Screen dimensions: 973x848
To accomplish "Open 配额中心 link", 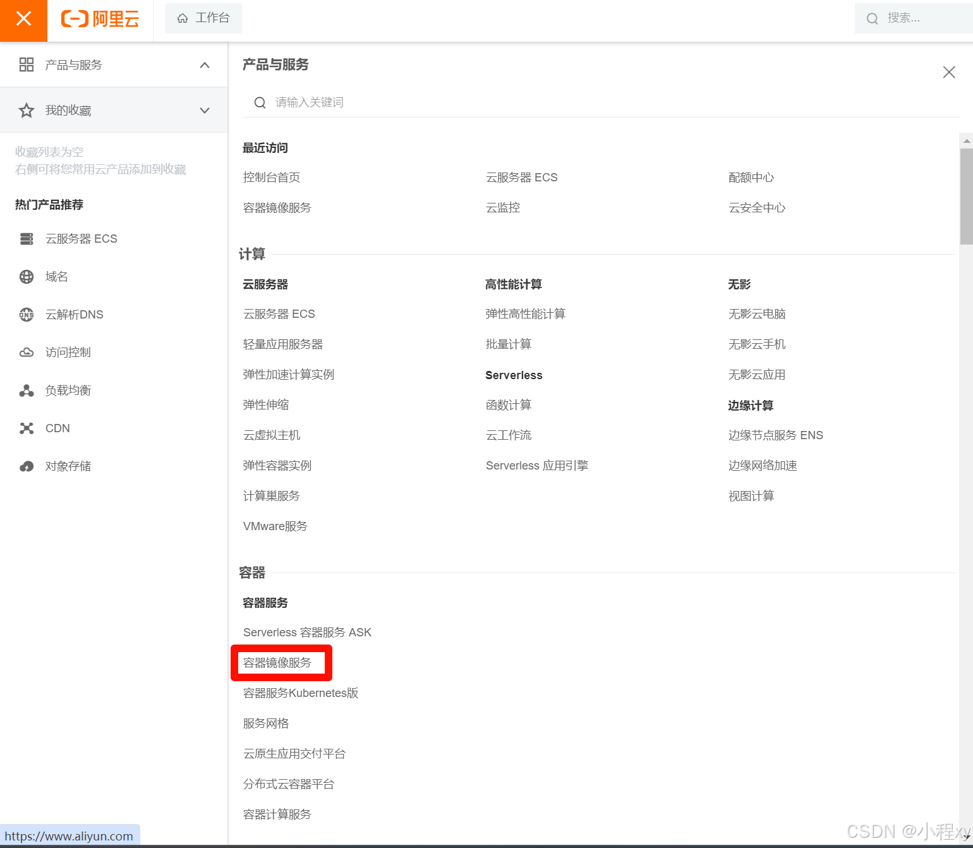I will coord(751,178).
